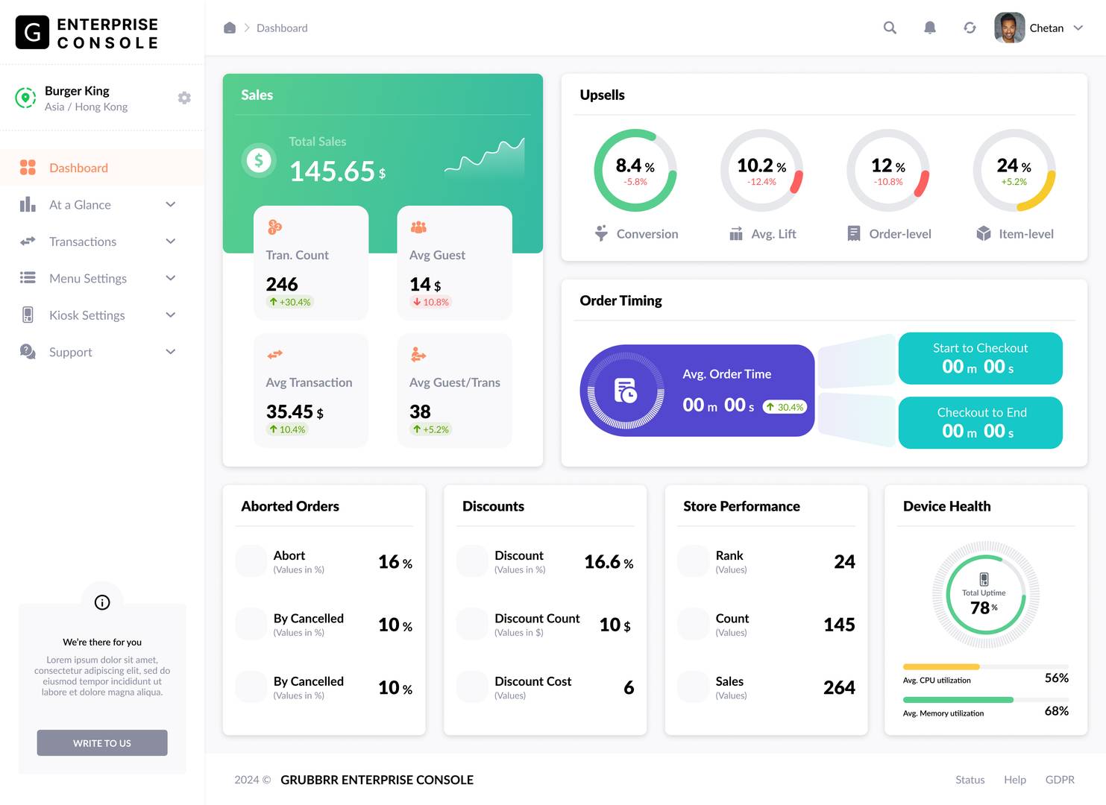Open the GDPR link in the footer
The image size is (1106, 805).
pyautogui.click(x=1060, y=780)
